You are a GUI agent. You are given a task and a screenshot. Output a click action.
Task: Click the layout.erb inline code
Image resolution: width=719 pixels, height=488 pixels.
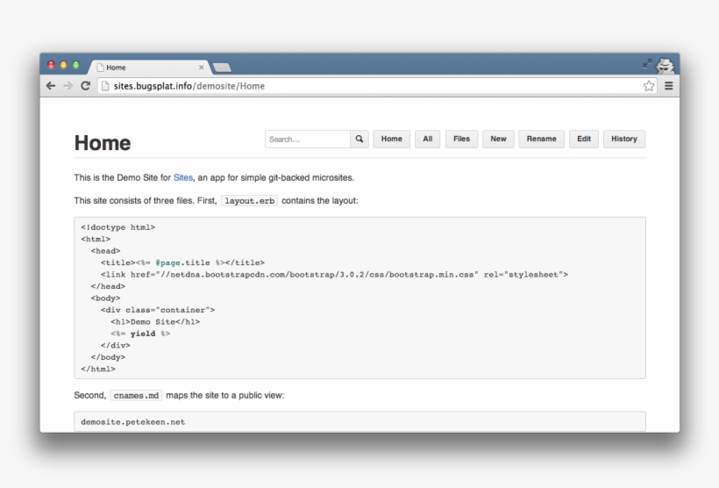[249, 201]
